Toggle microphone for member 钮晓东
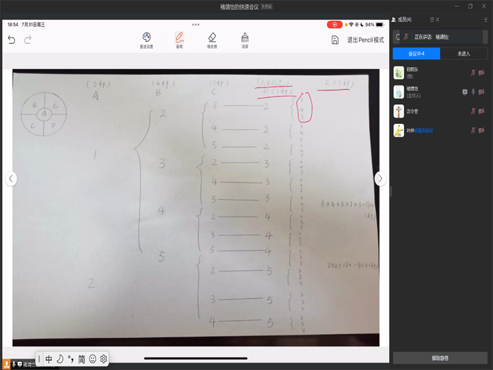This screenshot has width=493, height=370. click(x=473, y=73)
